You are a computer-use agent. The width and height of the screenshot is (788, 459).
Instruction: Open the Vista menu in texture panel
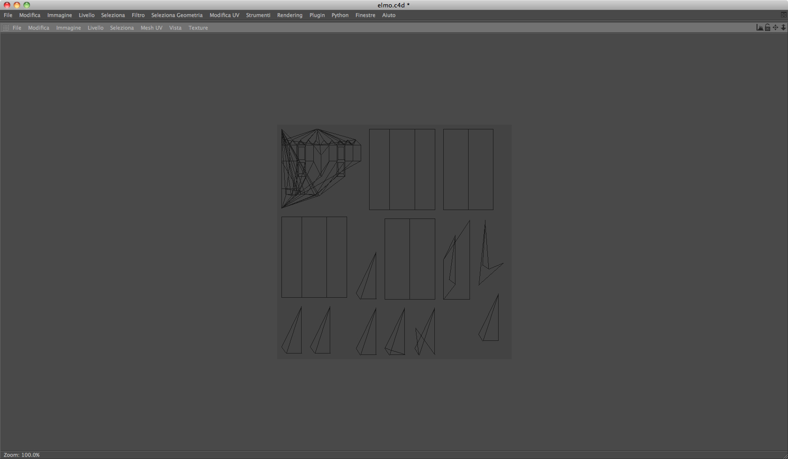click(175, 28)
